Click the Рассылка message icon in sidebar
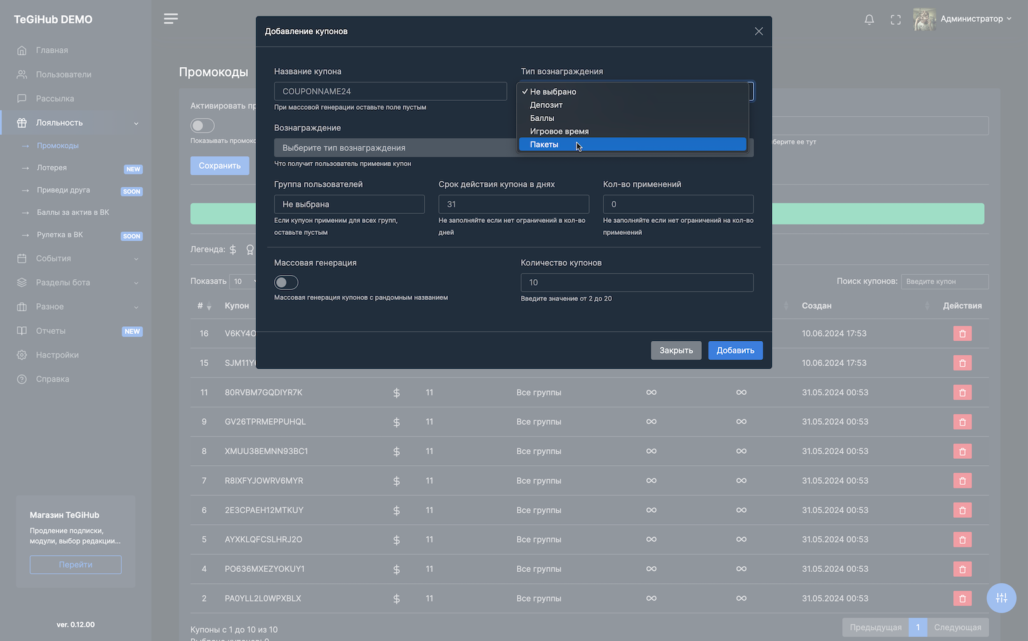 [x=22, y=98]
